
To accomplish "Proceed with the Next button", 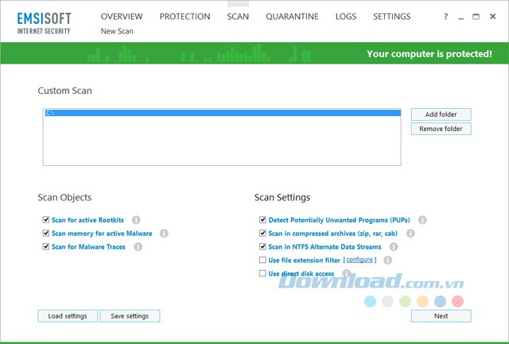I will pyautogui.click(x=441, y=316).
